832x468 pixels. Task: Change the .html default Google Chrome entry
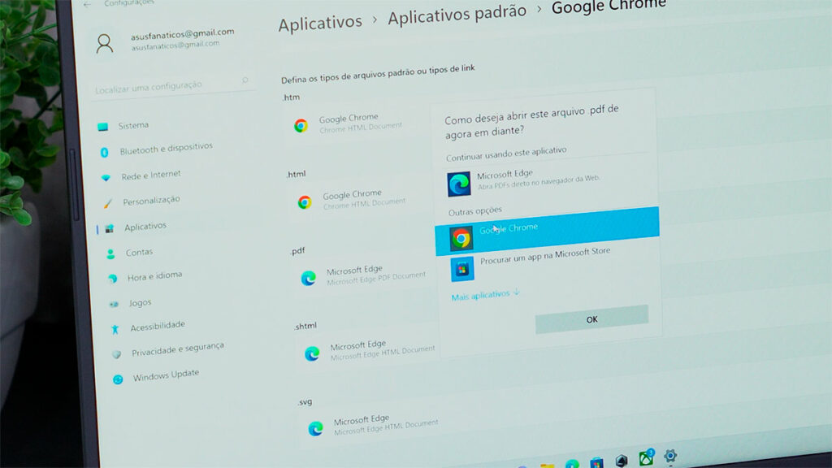click(x=362, y=199)
